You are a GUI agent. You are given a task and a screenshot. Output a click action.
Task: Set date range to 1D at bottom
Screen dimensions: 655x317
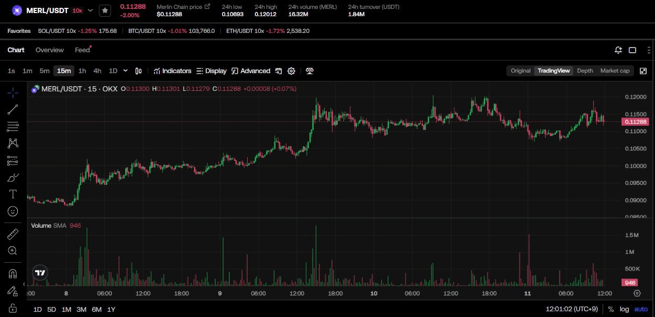[38, 309]
